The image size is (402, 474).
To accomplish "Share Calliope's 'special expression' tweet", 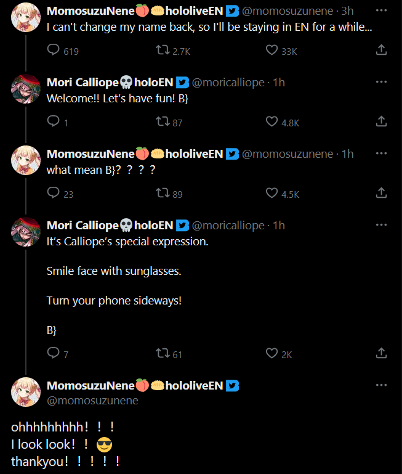I will 381,353.
